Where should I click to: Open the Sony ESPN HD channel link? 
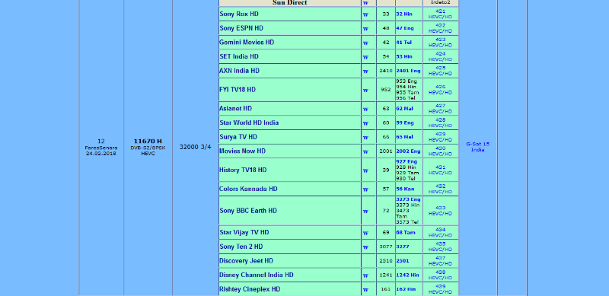click(x=241, y=28)
